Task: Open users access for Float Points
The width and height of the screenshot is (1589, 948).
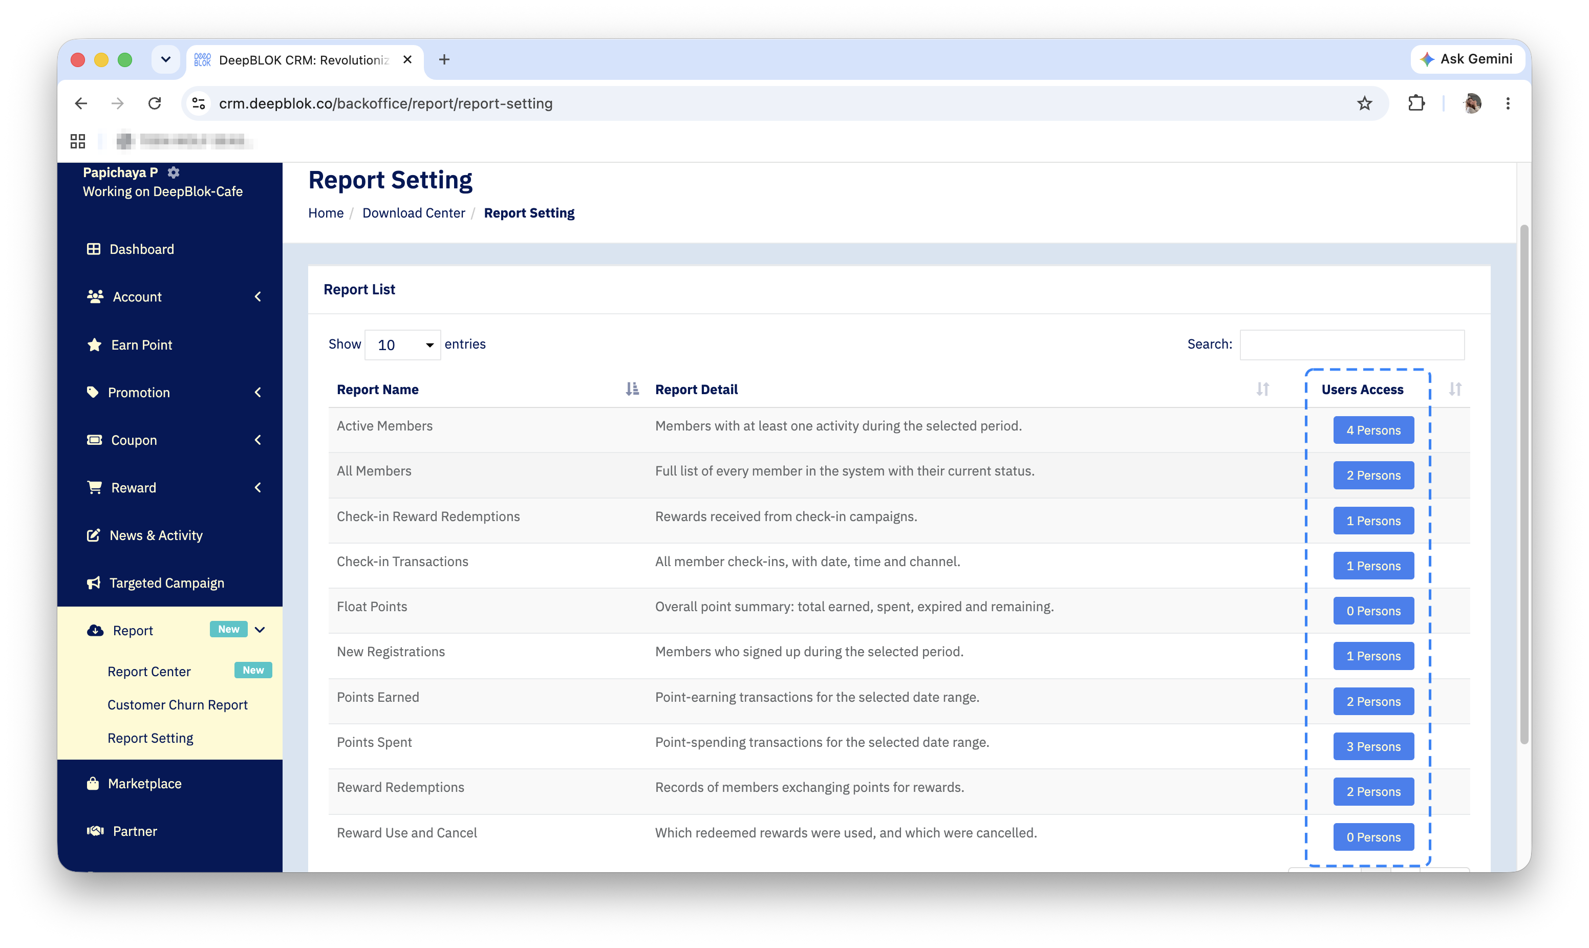Action: 1373,611
